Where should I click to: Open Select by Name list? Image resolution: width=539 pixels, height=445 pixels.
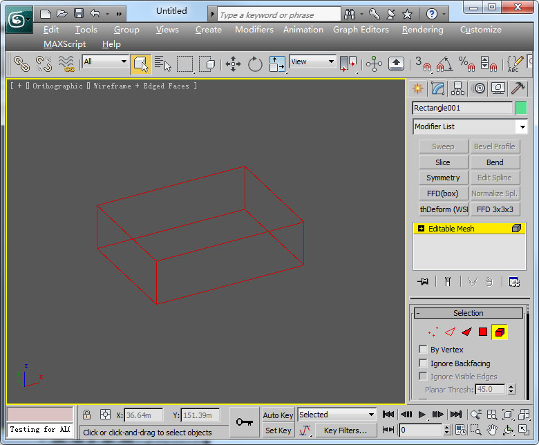(163, 64)
